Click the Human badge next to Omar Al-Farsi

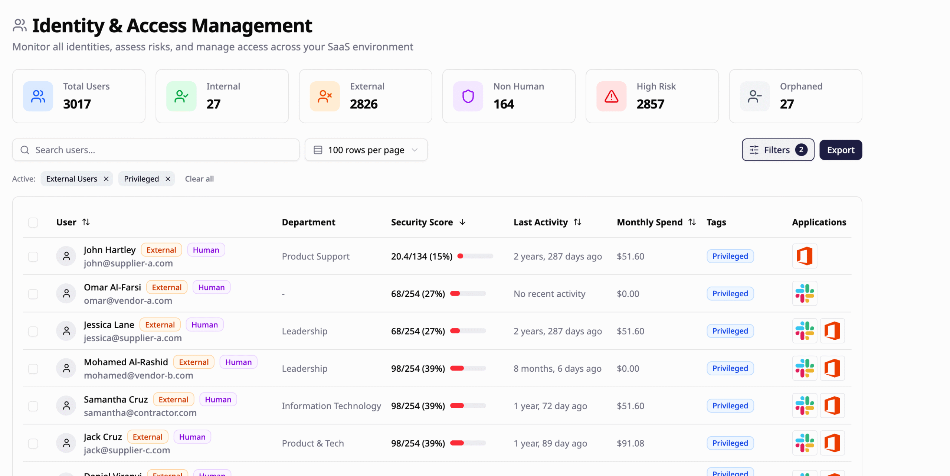[x=212, y=287]
